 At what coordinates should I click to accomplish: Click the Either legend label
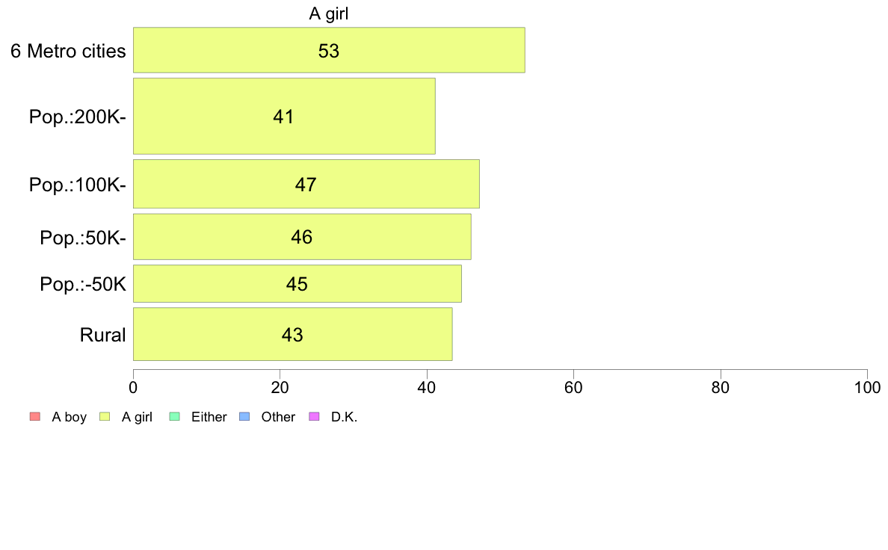click(x=209, y=417)
